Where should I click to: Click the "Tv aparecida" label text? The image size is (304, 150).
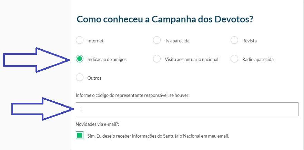177,41
